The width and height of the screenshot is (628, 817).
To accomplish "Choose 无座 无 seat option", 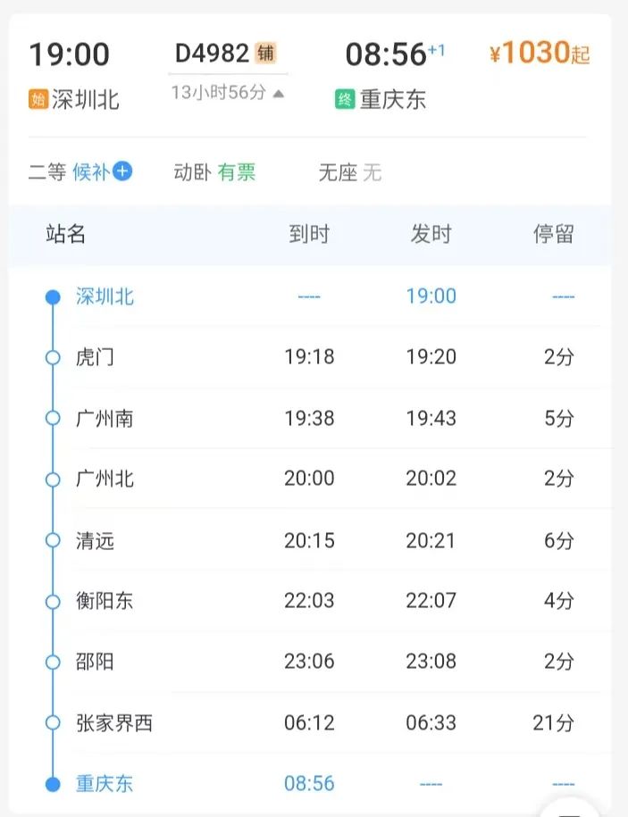I will (349, 172).
